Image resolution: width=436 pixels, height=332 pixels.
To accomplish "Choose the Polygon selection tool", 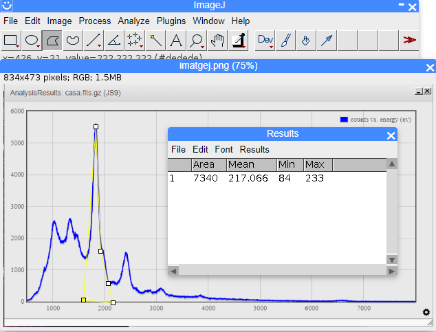I will [52, 41].
